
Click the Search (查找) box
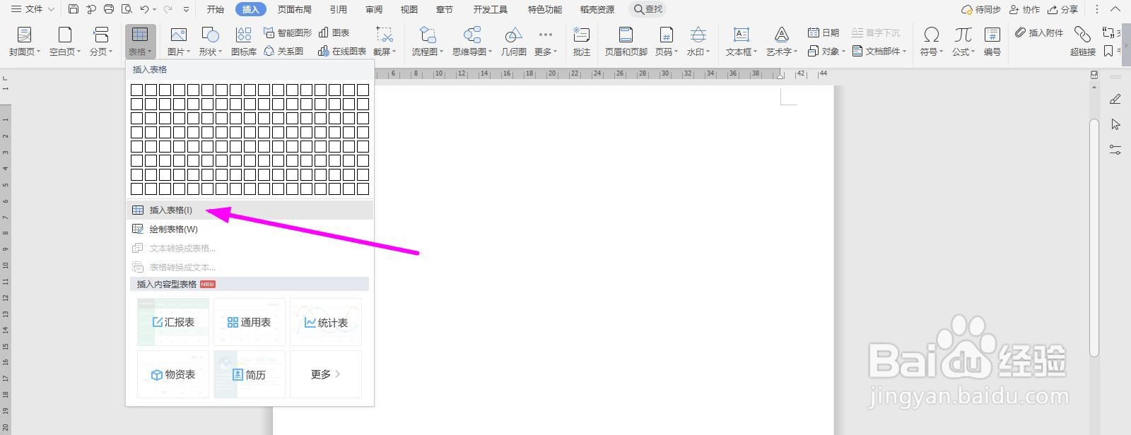click(x=647, y=9)
